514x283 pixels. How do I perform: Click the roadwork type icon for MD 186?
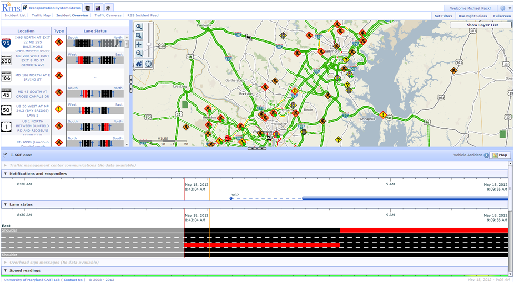(59, 76)
